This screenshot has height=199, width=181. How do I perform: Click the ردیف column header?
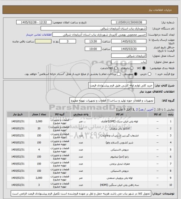click(171, 114)
